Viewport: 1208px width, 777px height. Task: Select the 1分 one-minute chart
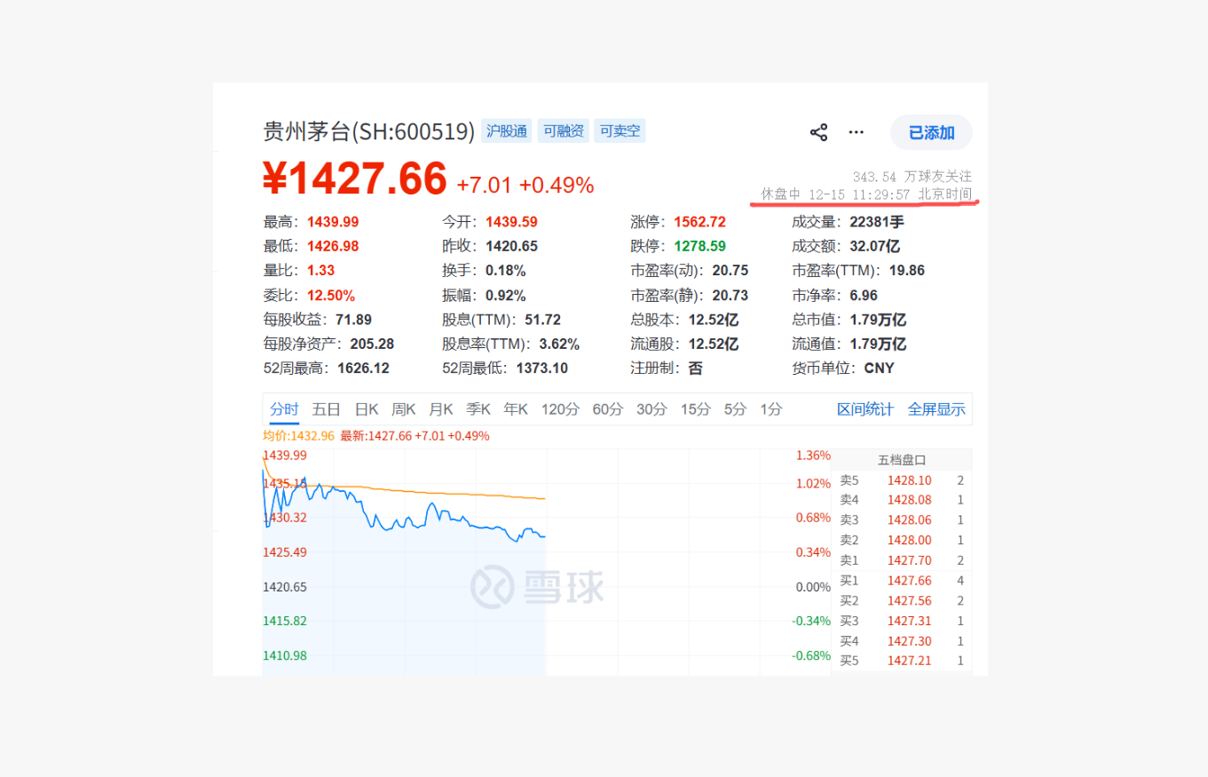[x=769, y=409]
